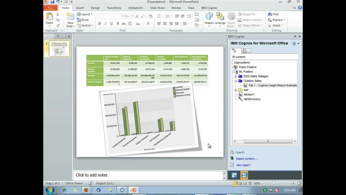The height and width of the screenshot is (195, 346).
Task: Click the Zoom Out minus button
Action: click(x=264, y=183)
